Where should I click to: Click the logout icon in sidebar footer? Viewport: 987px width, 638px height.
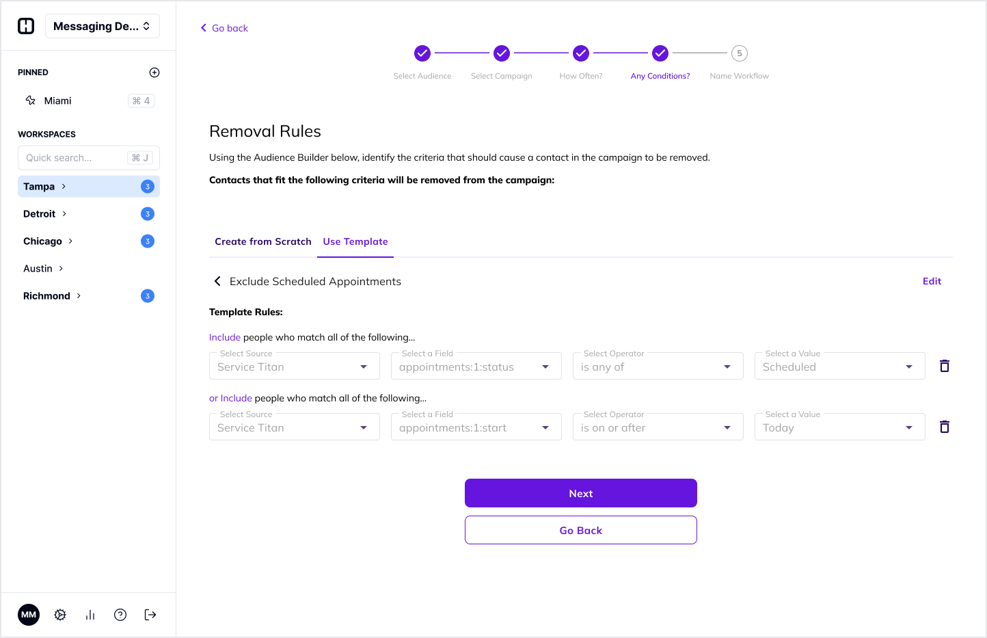[150, 615]
